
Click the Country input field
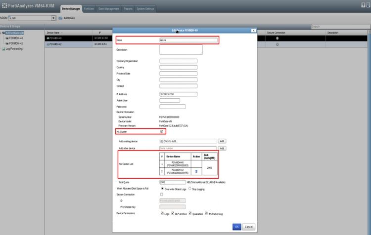click(179, 67)
